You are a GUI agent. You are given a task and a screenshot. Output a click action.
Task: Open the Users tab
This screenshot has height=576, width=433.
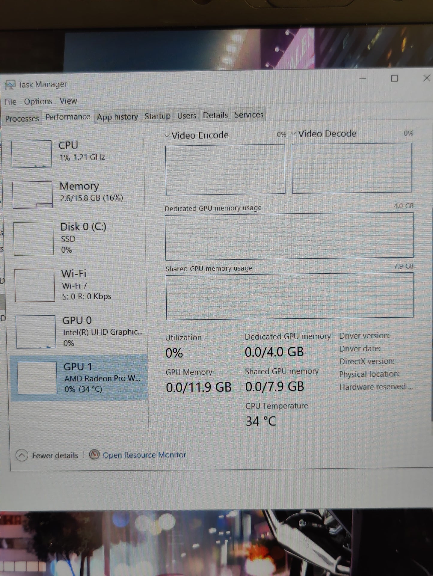(186, 115)
